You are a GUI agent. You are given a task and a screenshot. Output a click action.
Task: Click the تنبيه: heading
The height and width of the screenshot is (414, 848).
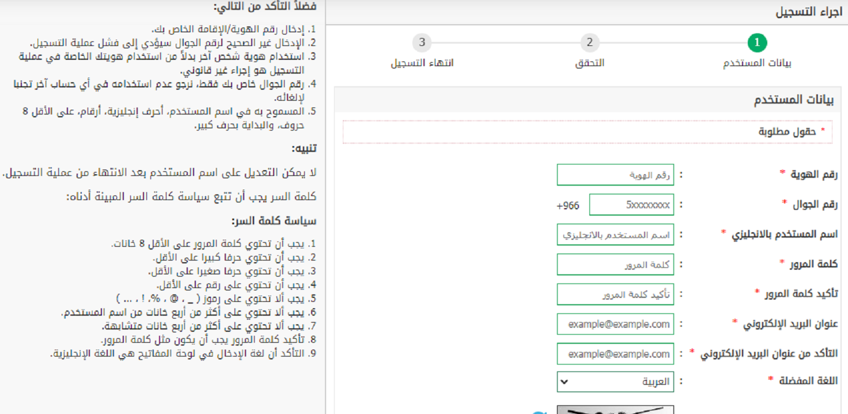pos(304,149)
